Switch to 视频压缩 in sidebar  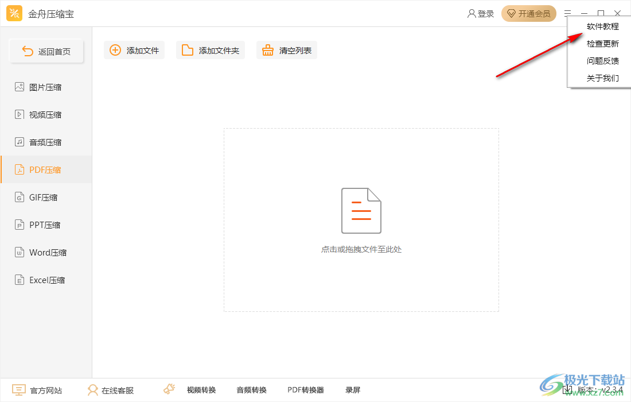pos(45,115)
